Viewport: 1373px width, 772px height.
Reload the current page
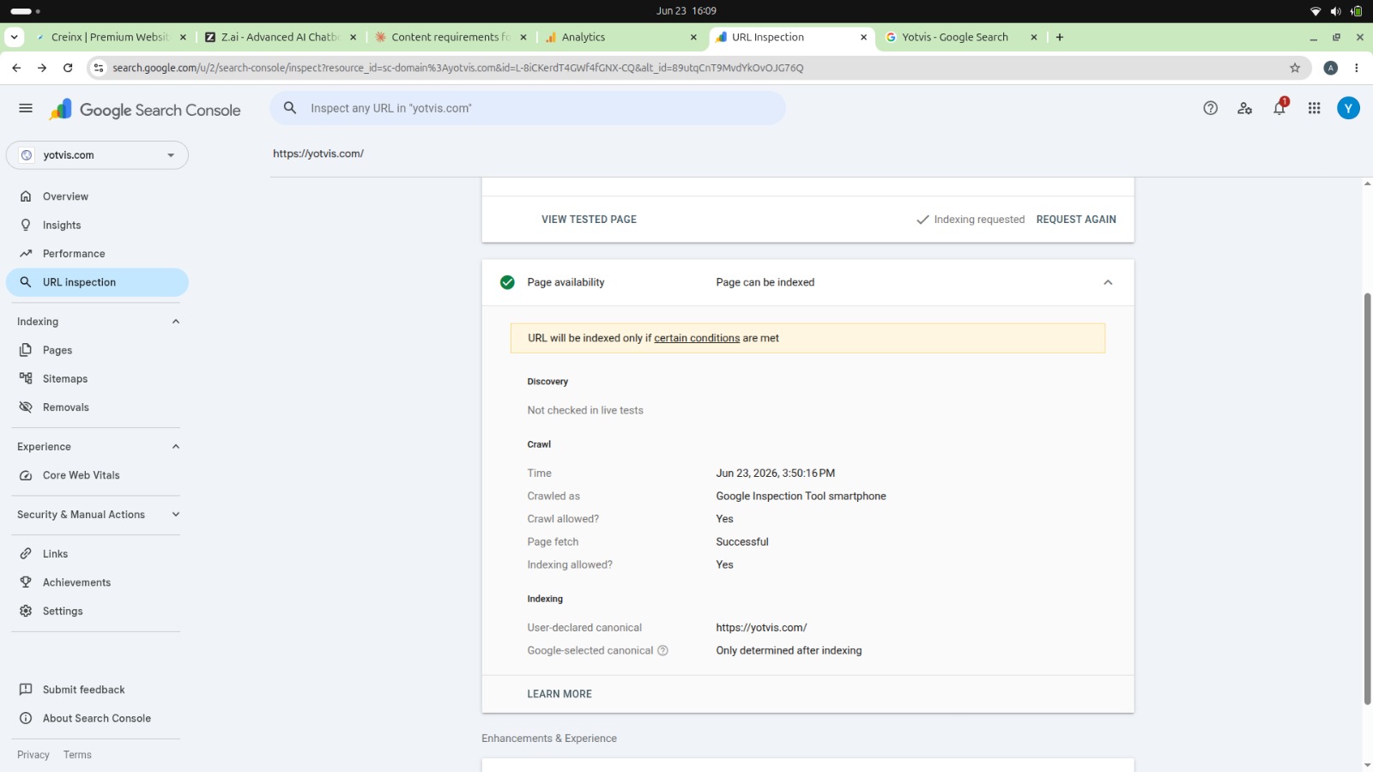point(68,68)
